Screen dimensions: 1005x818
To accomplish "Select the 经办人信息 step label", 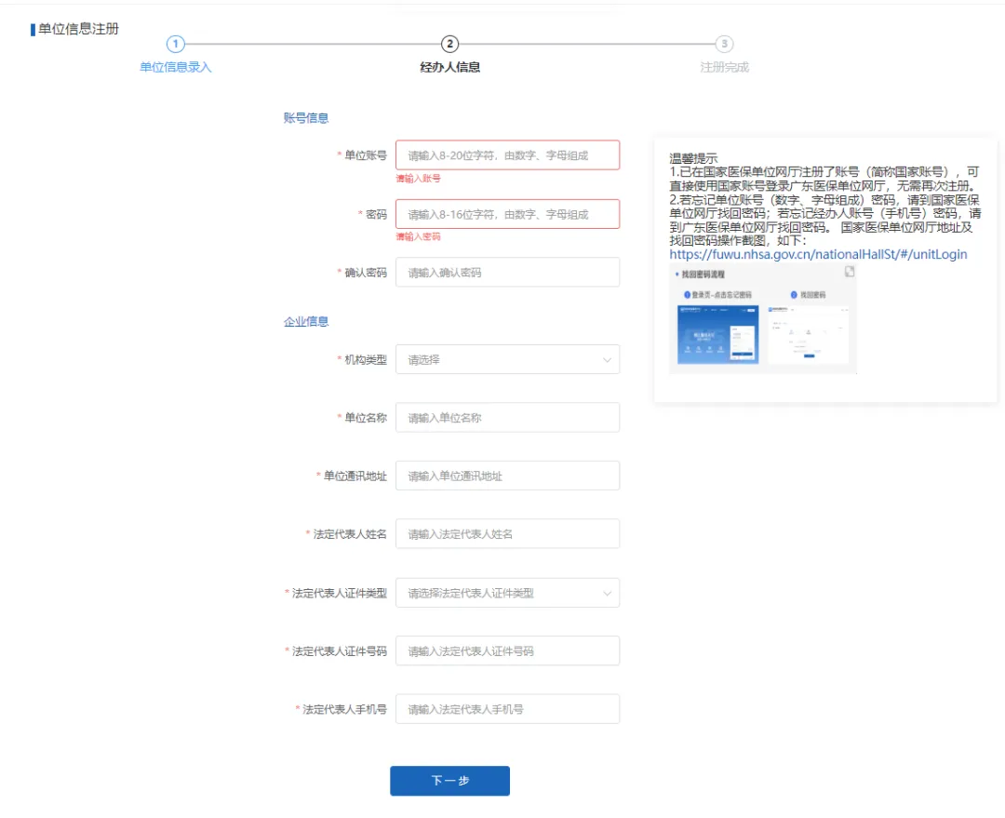I will click(449, 67).
